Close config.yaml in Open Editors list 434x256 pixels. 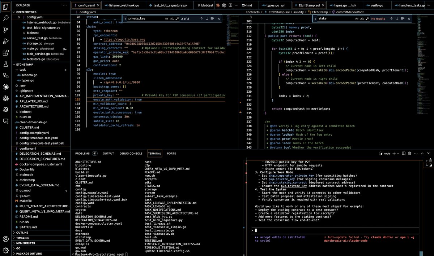(x=19, y=17)
